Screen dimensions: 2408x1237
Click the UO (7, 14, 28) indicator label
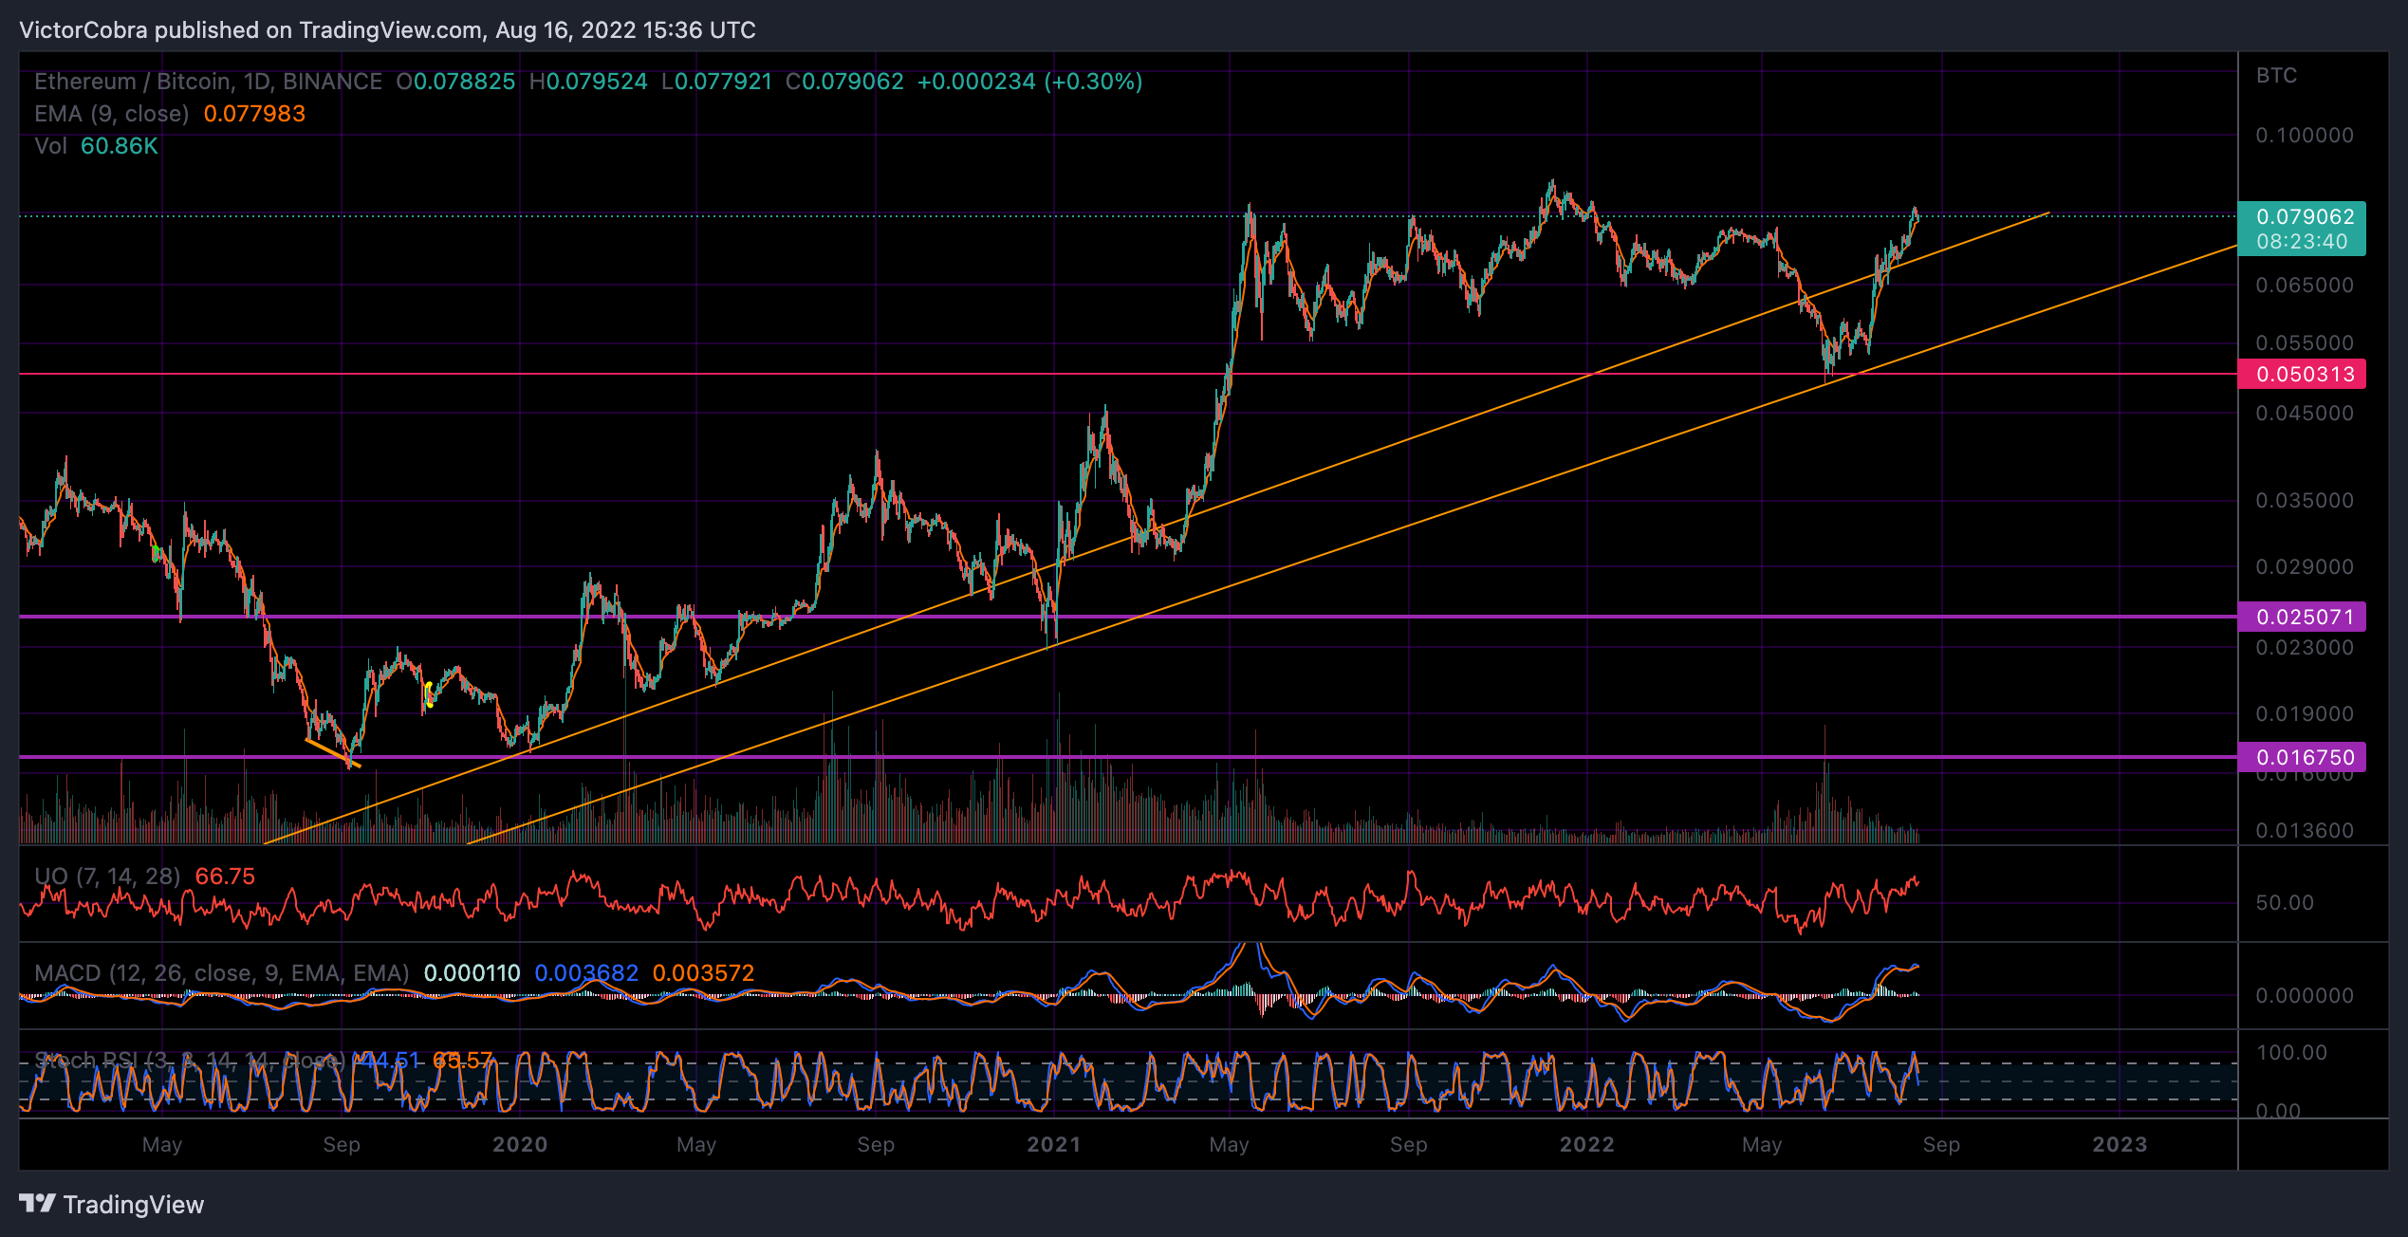[x=107, y=877]
